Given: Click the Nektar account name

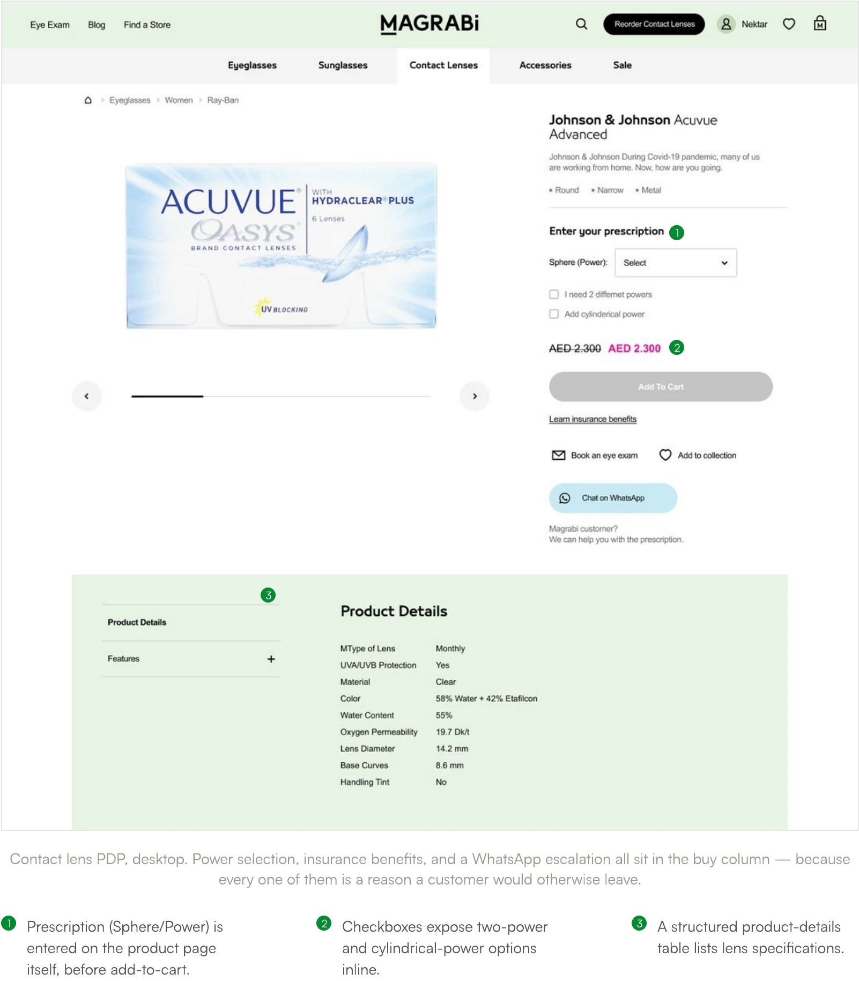Looking at the screenshot, I should pyautogui.click(x=754, y=24).
